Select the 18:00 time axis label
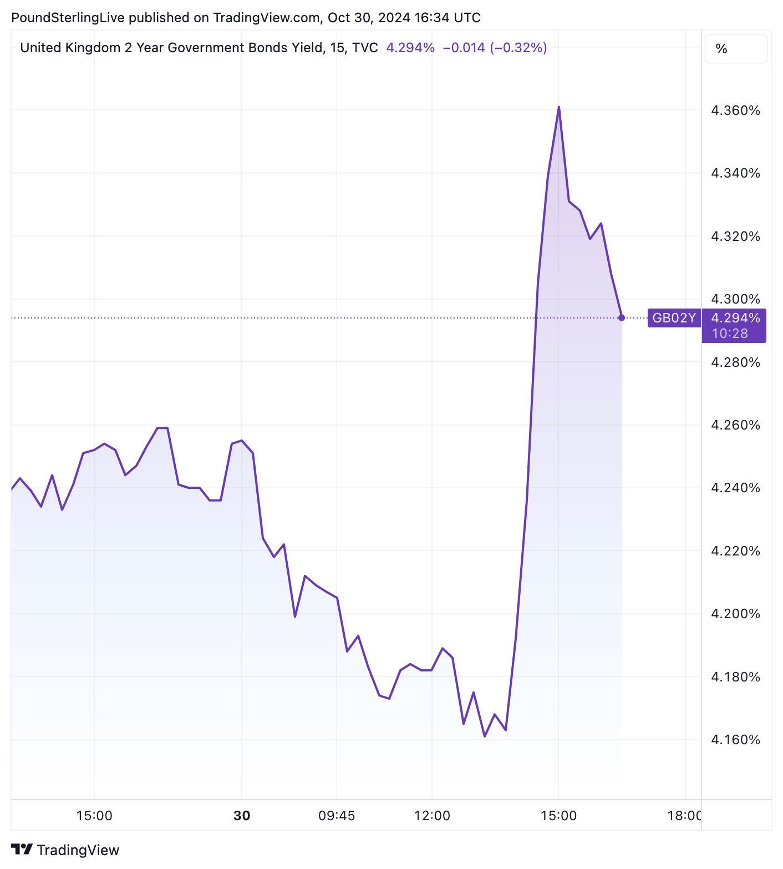 684,816
